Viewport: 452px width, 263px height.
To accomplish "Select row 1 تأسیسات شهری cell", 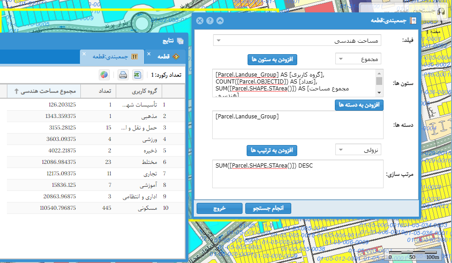I will pos(139,105).
